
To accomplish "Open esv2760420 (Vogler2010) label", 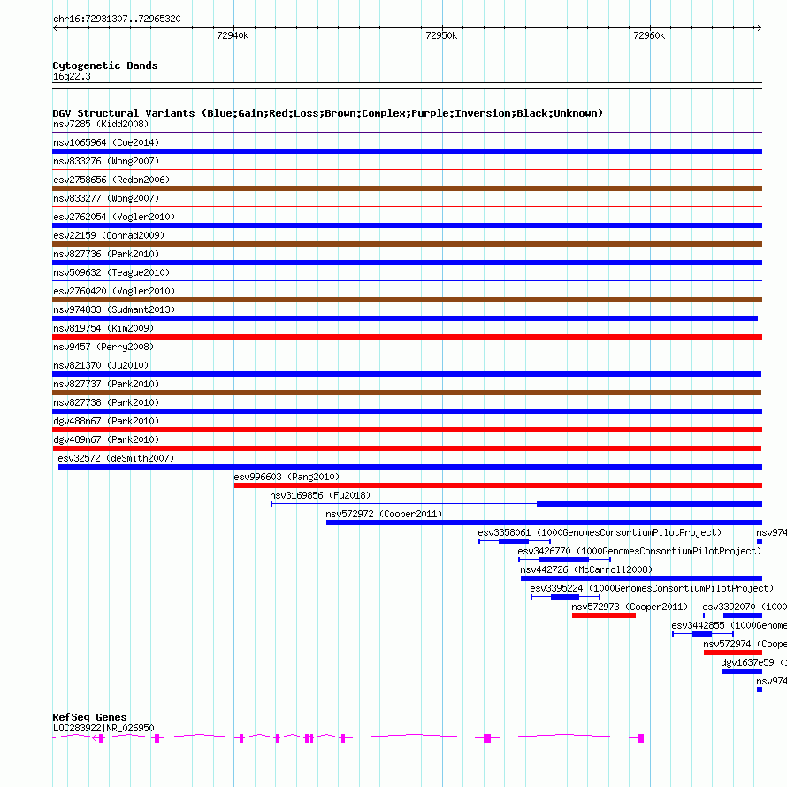I will pos(114,291).
